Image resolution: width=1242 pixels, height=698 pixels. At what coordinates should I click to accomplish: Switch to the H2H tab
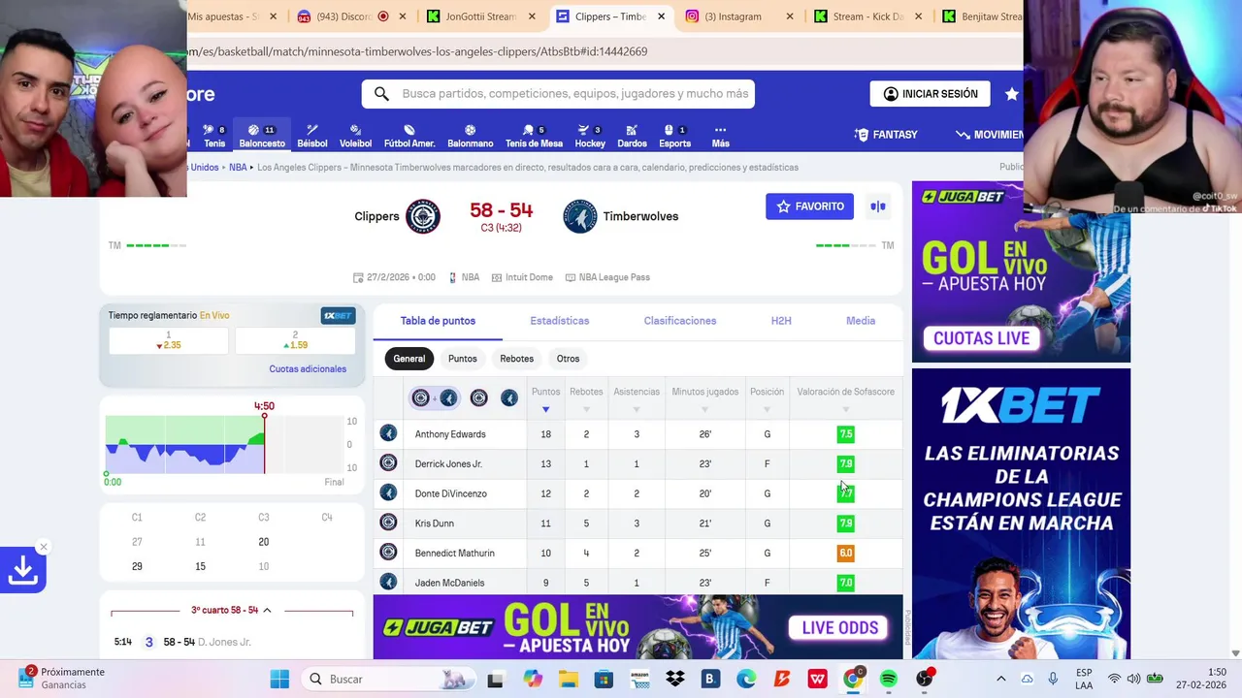pos(781,321)
